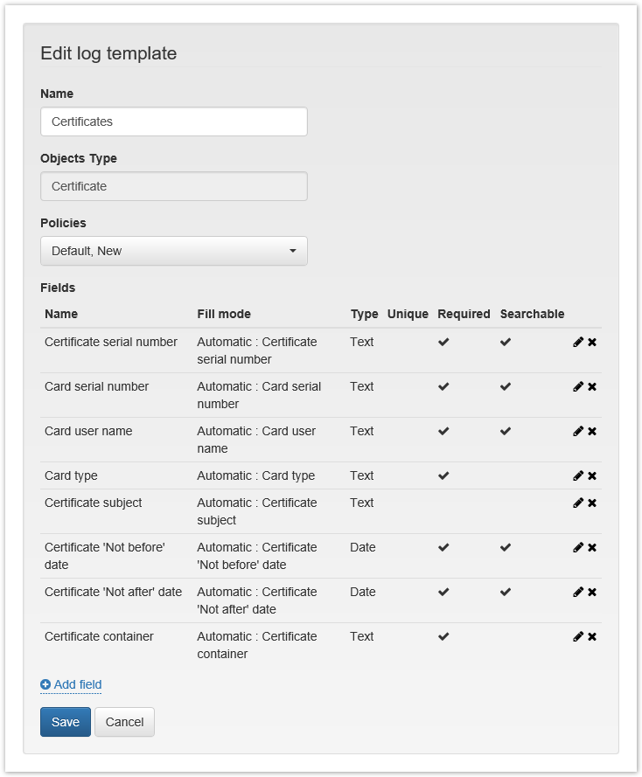The height and width of the screenshot is (777, 642).
Task: Click Required checkmark for Certificate container
Action: point(443,637)
